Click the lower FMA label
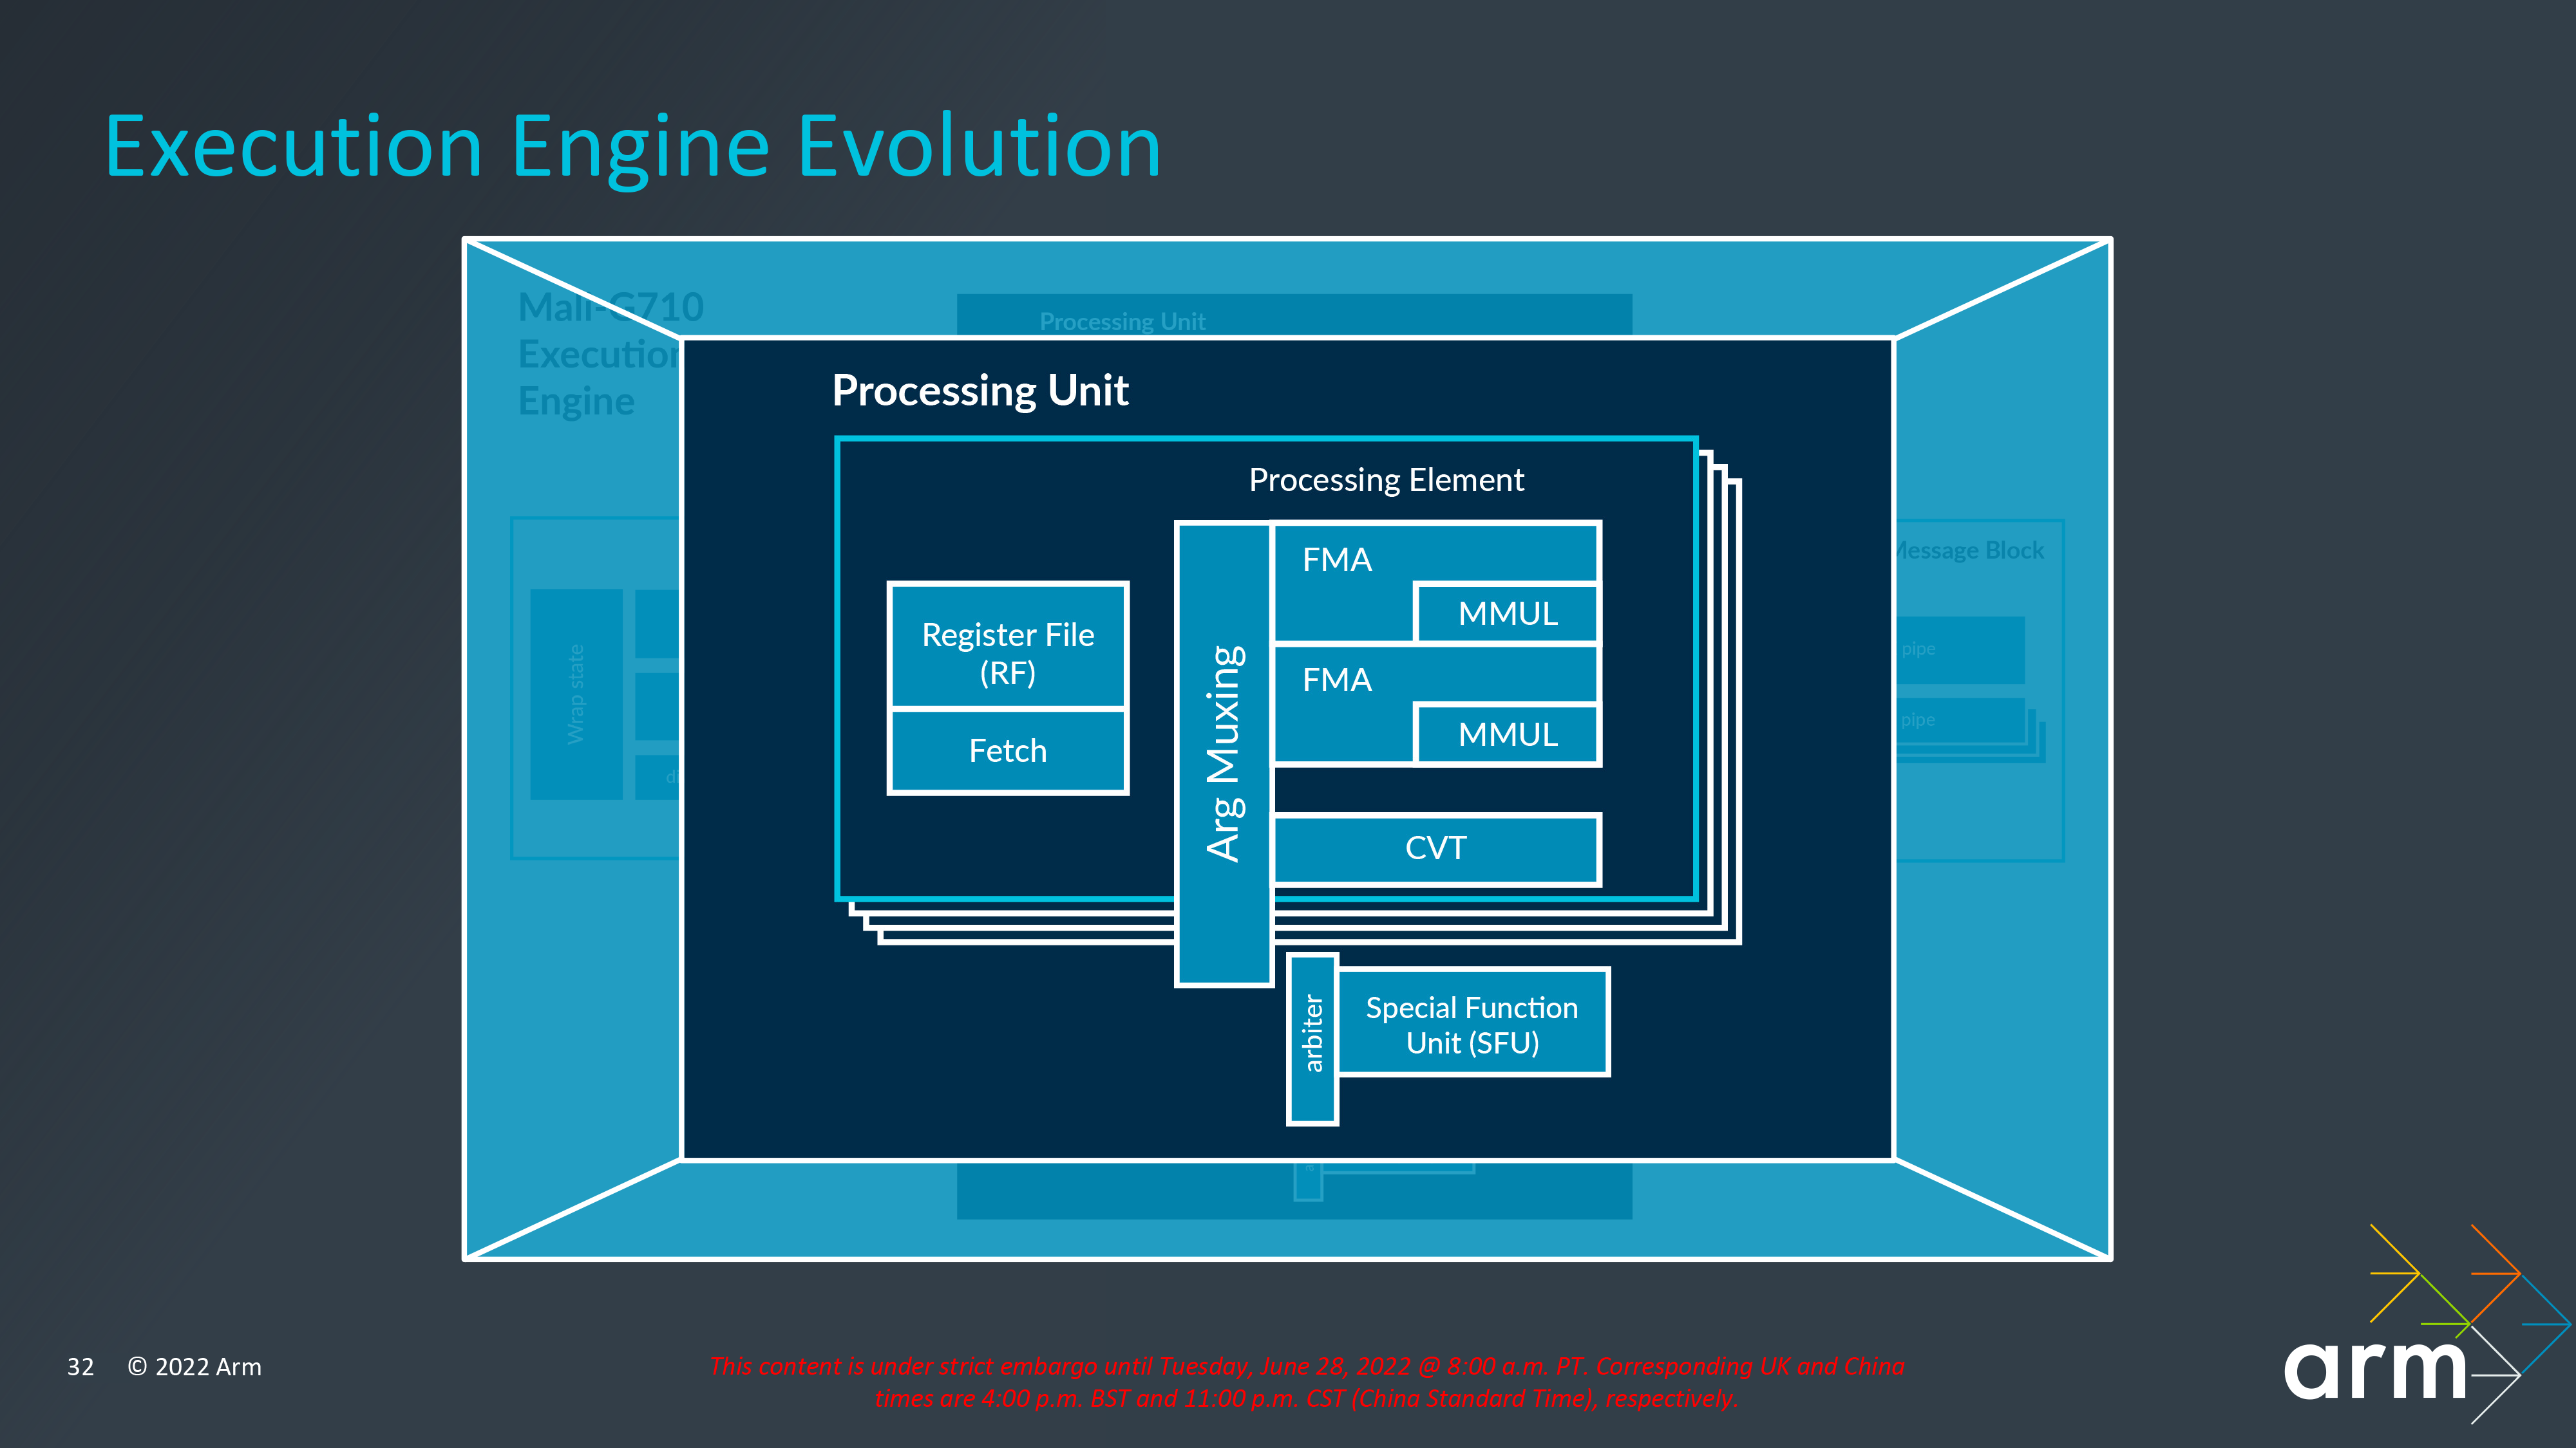Viewport: 2576px width, 1448px height. point(1337,680)
